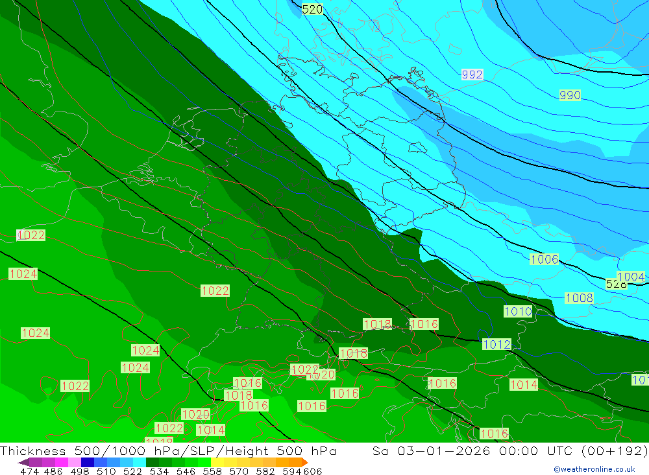Click the light pink legend swatch
Viewport: 649px width, 475px height.
[73, 462]
